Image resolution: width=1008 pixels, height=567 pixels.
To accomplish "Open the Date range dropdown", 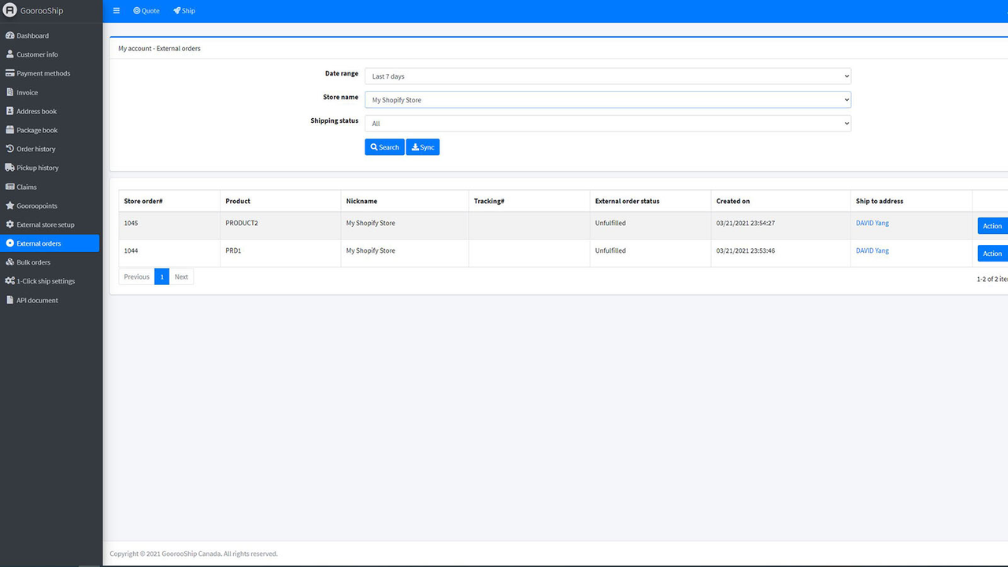I will [x=606, y=76].
